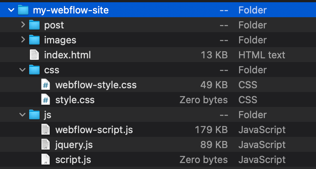Click the HTML text kind label
This screenshot has width=316, height=169.
coord(262,55)
